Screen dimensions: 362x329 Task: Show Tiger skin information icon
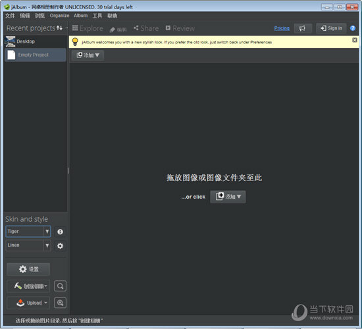pos(60,232)
